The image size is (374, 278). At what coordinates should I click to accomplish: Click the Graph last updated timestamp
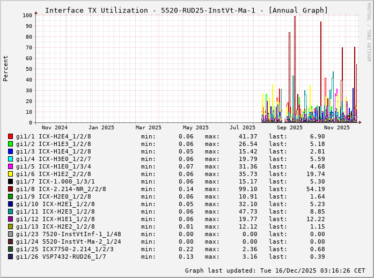(275, 270)
